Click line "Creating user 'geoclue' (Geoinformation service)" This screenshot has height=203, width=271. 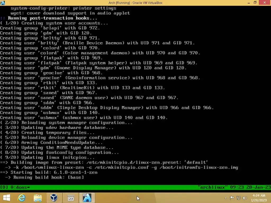pyautogui.click(x=100, y=78)
